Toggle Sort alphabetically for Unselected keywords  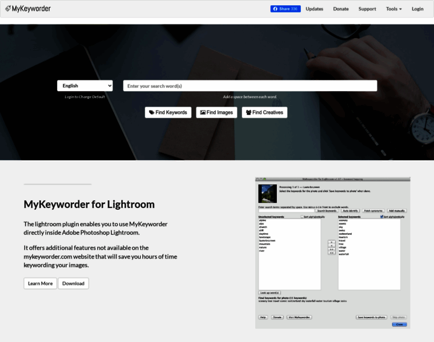302,217
